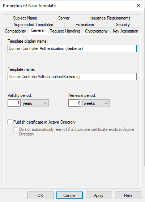This screenshot has width=145, height=202.
Task: Open the validity period units dropdown
Action: (x=35, y=103)
